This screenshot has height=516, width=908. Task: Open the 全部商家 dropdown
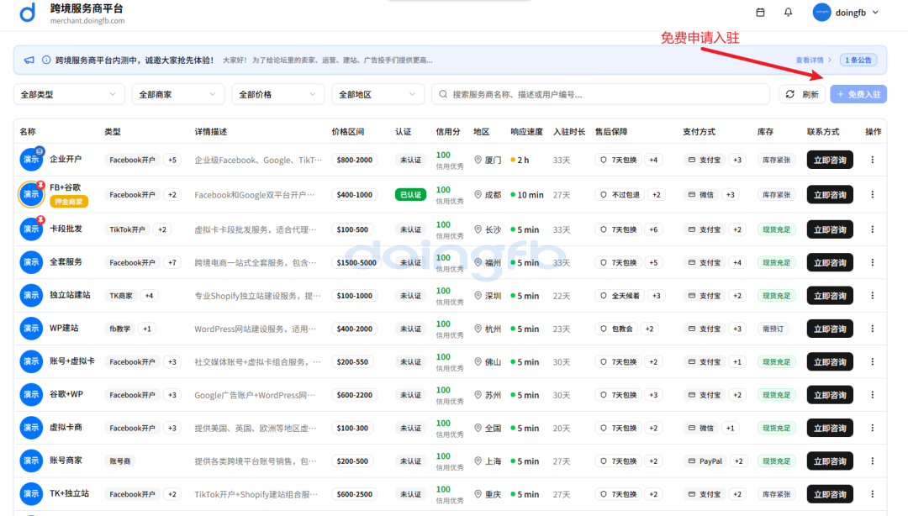(x=177, y=94)
